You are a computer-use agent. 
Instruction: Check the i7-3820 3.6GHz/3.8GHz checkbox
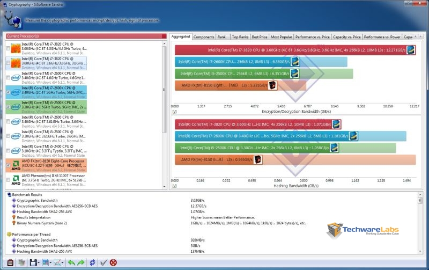(8, 63)
